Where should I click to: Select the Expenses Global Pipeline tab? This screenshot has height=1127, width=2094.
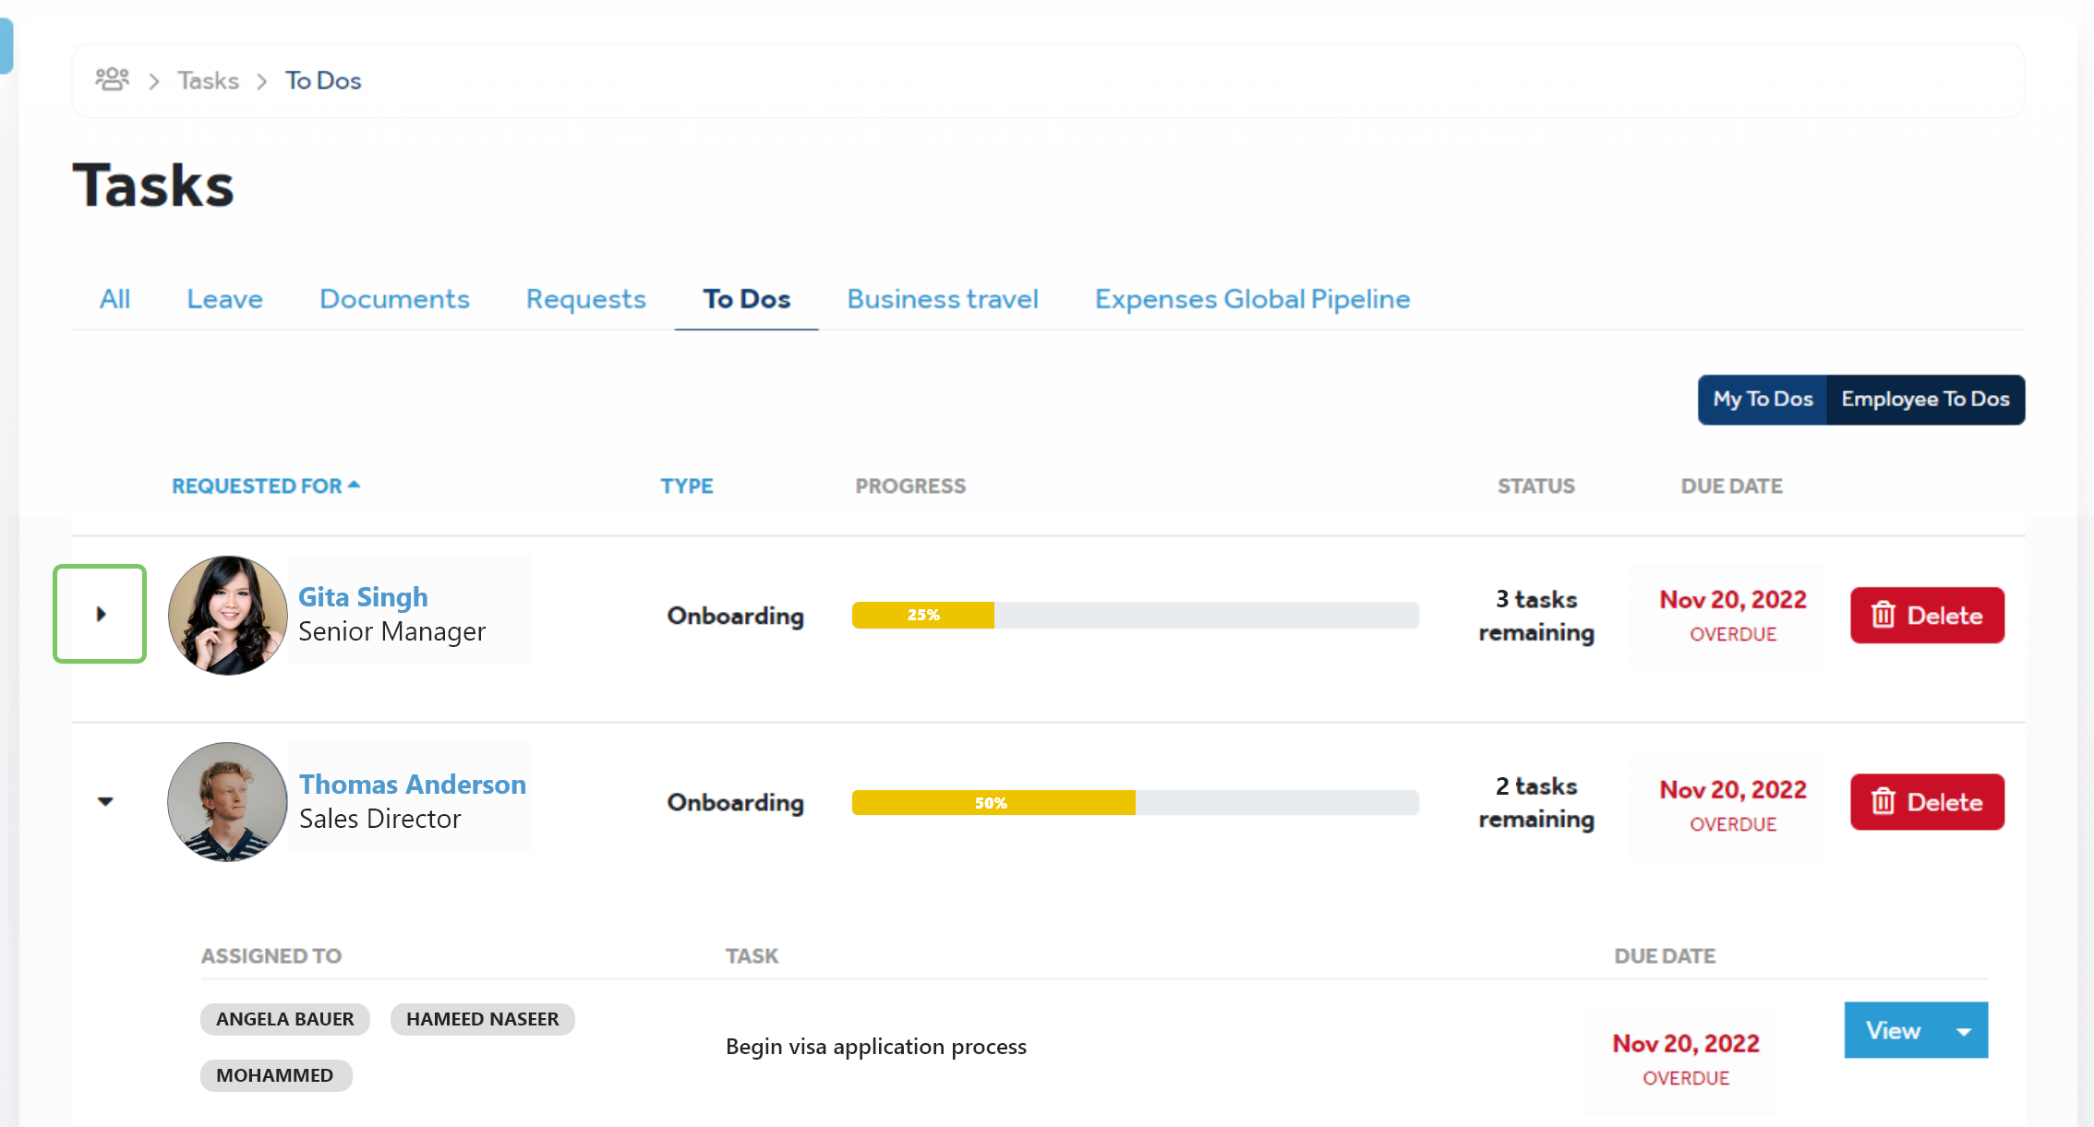coord(1252,299)
